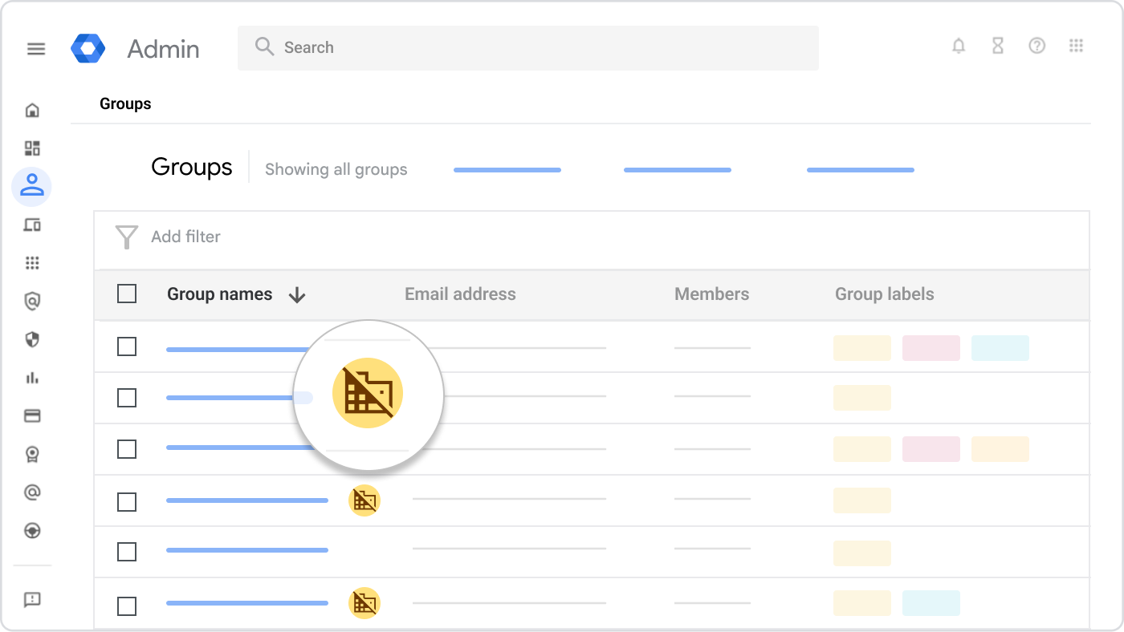Image resolution: width=1124 pixels, height=632 pixels.
Task: Click the Members column header
Action: click(x=711, y=294)
